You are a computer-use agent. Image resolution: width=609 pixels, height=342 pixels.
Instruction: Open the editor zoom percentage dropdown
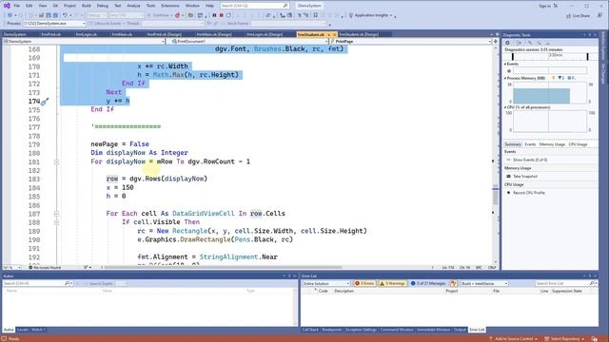click(x=12, y=268)
